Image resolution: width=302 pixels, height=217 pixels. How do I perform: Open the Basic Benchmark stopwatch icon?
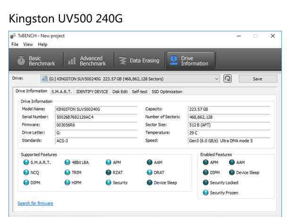[x=21, y=61]
